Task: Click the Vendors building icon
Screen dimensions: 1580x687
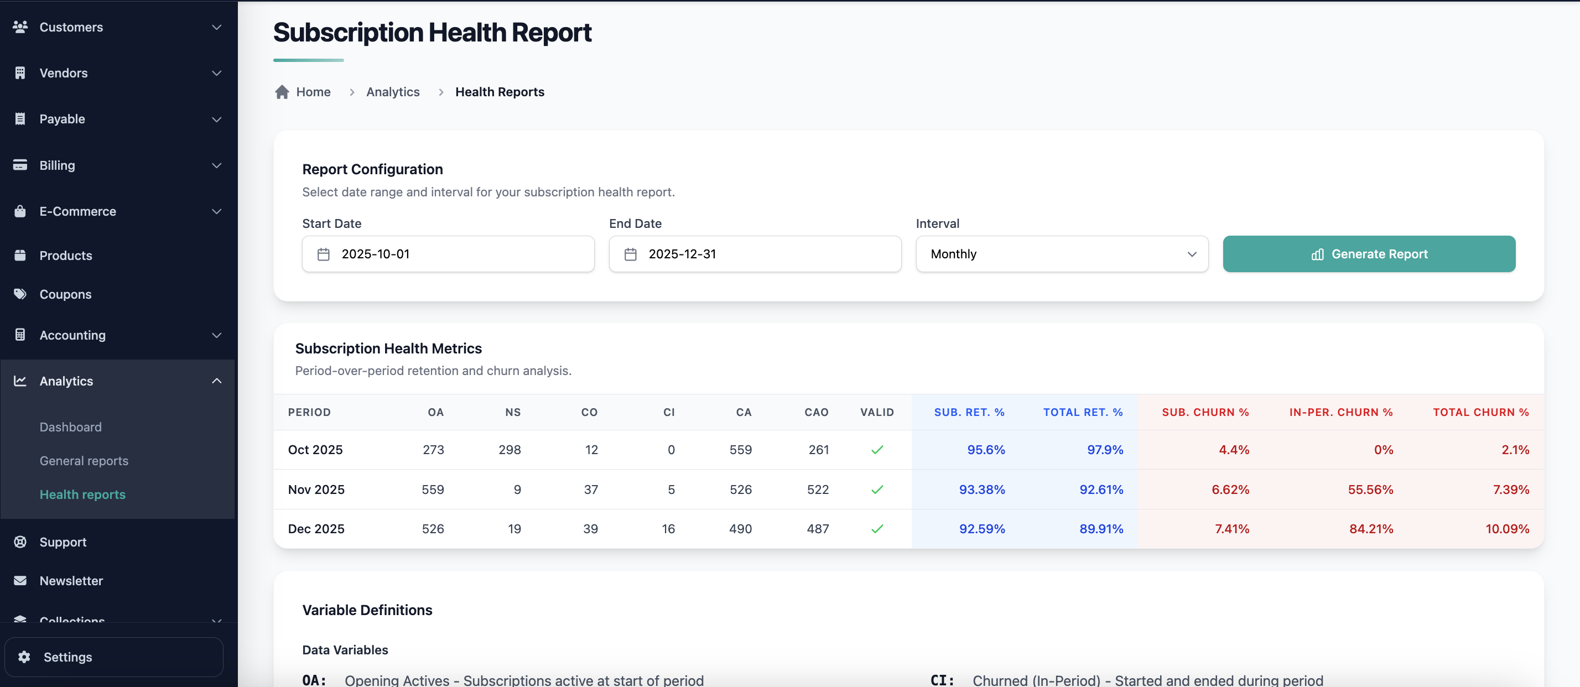Action: tap(20, 73)
